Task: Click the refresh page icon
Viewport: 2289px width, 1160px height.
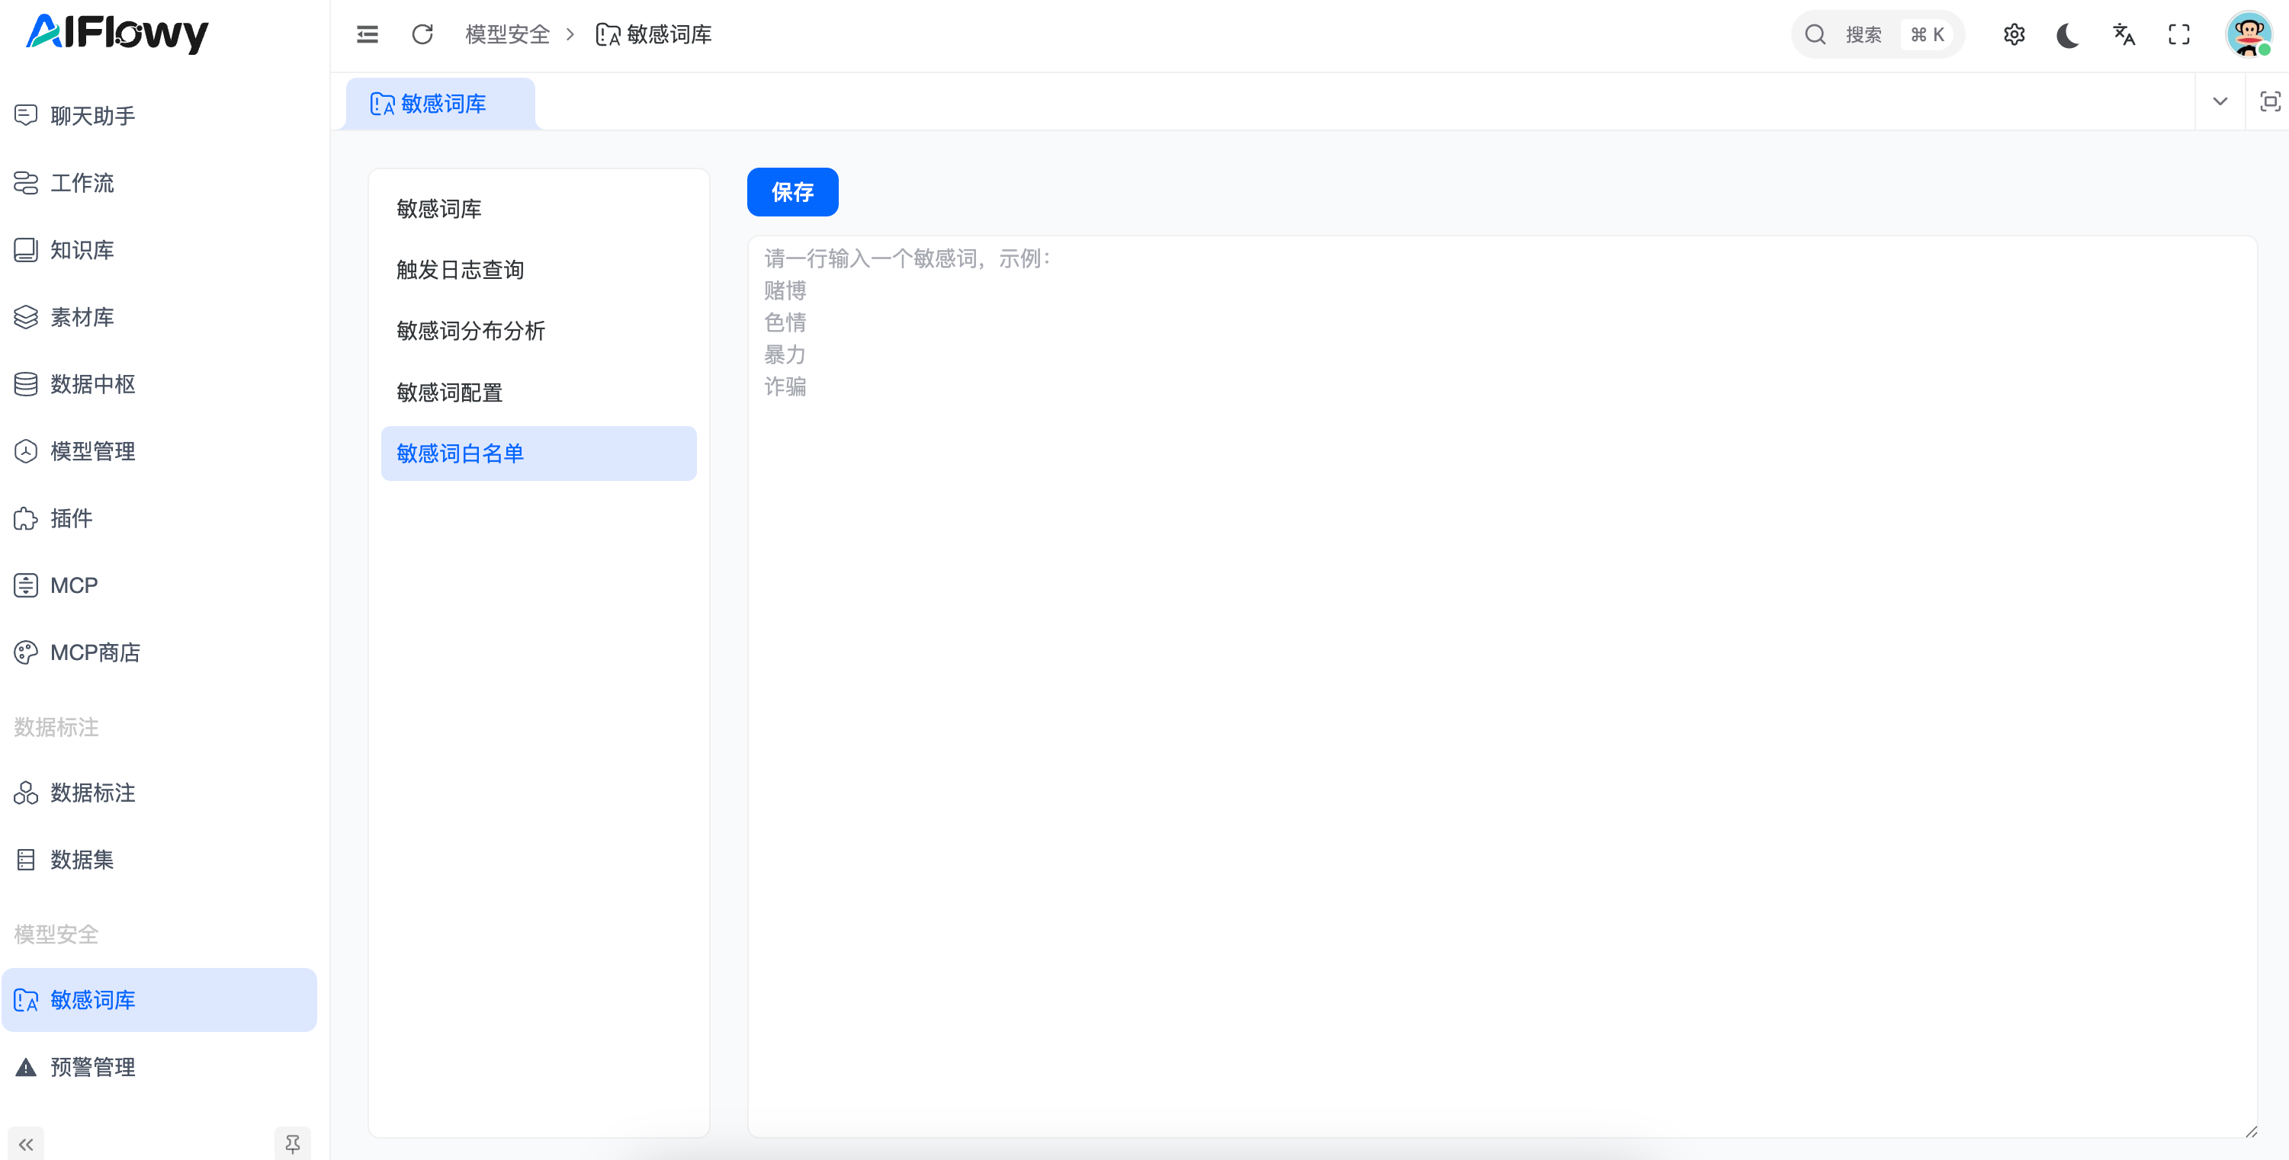Action: pos(422,34)
